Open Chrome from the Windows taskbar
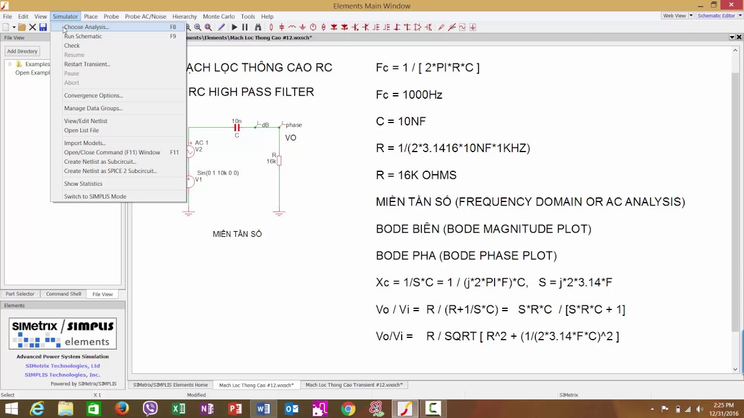This screenshot has width=744, height=418. point(348,409)
